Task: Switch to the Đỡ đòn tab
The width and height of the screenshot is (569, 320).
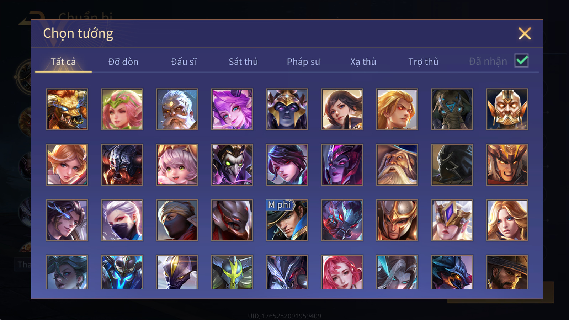Action: (x=123, y=62)
